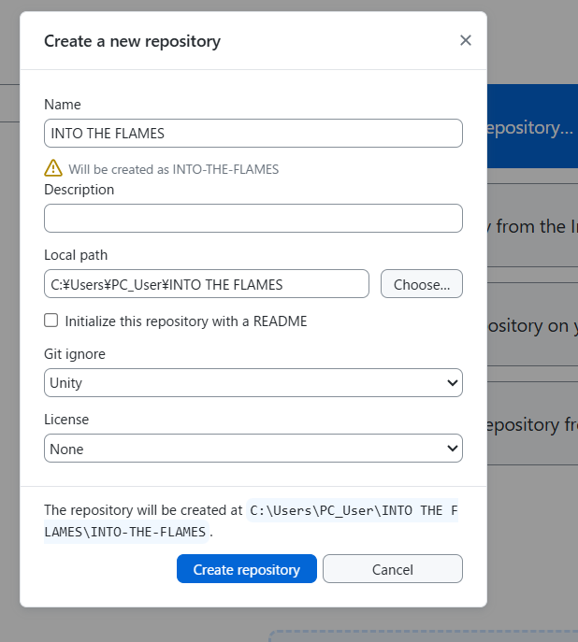
Task: Focus the empty Description text field
Action: tap(253, 218)
